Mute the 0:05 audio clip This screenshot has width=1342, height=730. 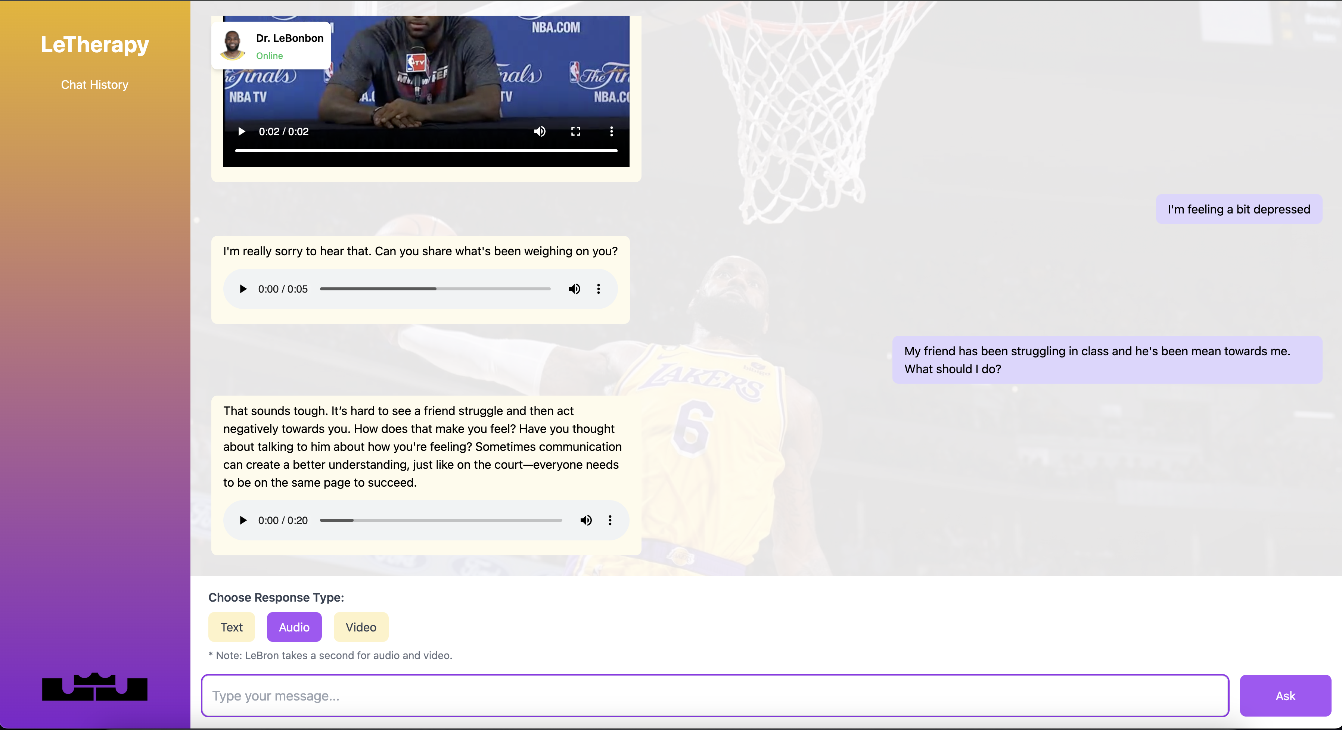click(x=574, y=289)
